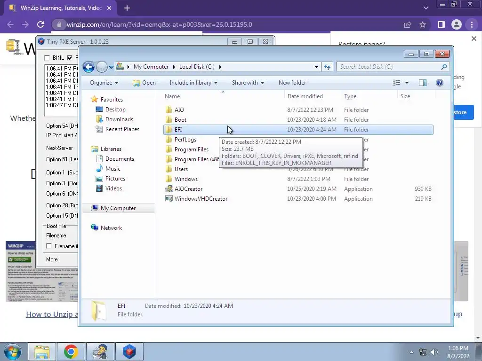Screen dimensions: 482x361
Task: Reload the Chrome page
Action: (x=40, y=24)
